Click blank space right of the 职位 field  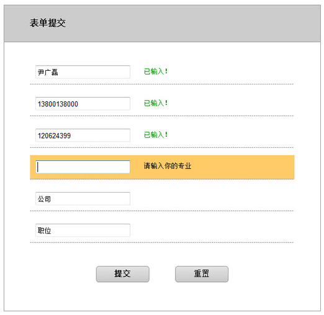coord(211,230)
